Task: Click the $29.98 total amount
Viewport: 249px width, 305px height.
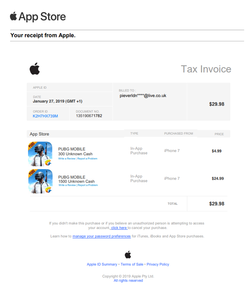Action: click(217, 204)
